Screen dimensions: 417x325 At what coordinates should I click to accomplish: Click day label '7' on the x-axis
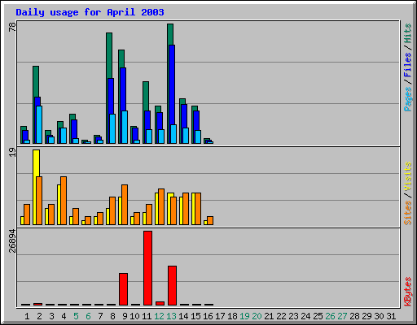click(x=100, y=316)
